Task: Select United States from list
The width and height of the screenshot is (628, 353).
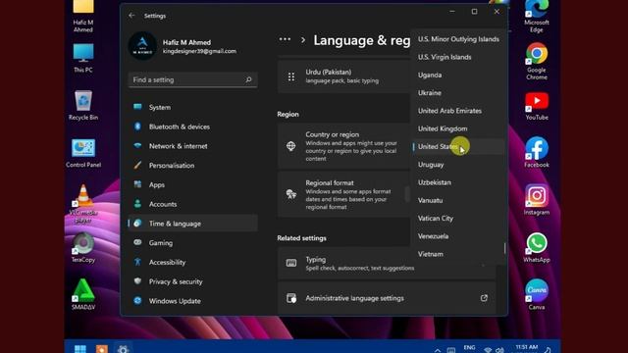Action: 458,147
